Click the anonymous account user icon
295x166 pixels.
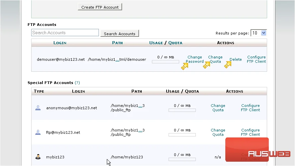[x=38, y=108]
